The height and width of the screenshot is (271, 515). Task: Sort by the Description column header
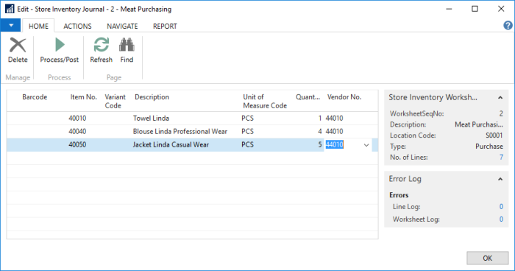(152, 97)
